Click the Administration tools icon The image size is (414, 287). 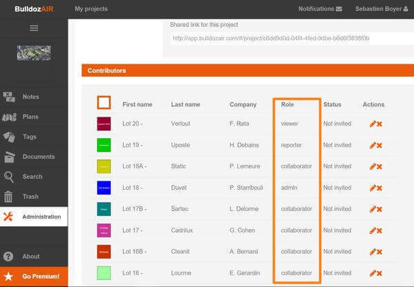pos(8,217)
